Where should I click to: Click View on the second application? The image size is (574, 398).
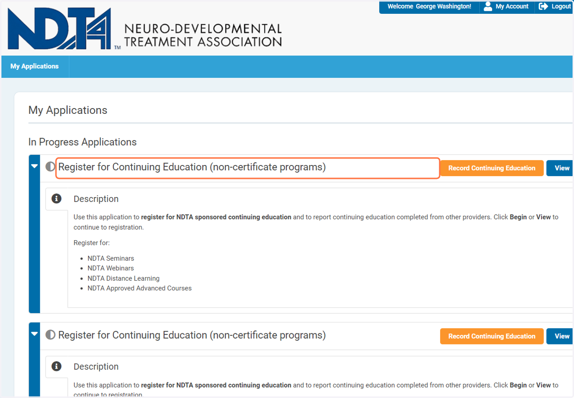[x=561, y=336]
